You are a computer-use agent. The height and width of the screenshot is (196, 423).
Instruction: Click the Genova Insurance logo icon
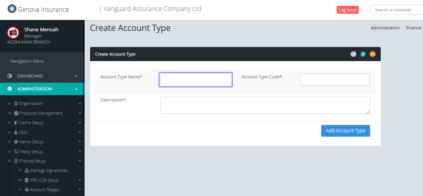pyautogui.click(x=12, y=9)
